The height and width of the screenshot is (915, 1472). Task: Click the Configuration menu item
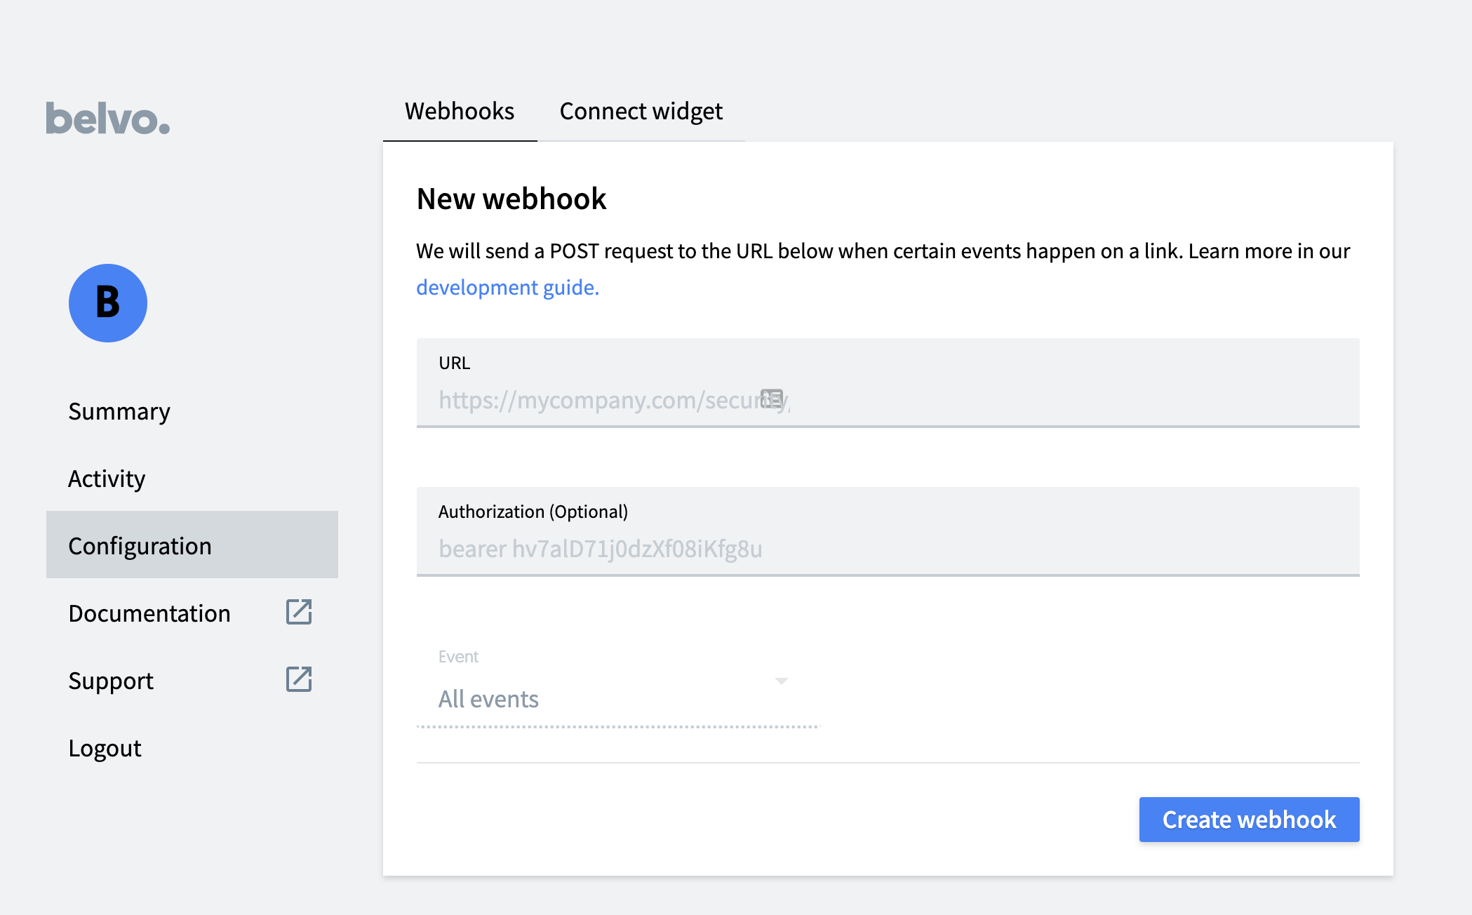[x=139, y=545]
